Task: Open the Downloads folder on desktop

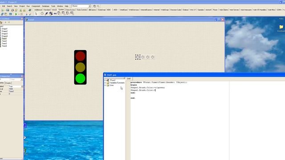Action: (281, 28)
